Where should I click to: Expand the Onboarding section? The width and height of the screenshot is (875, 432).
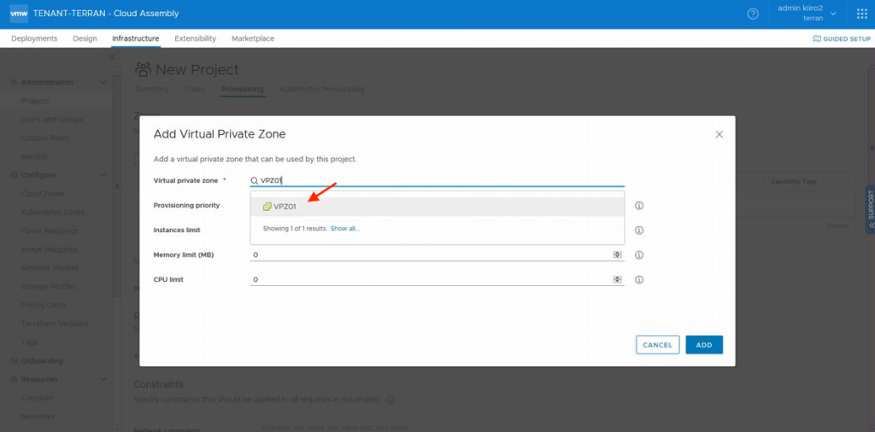point(42,360)
